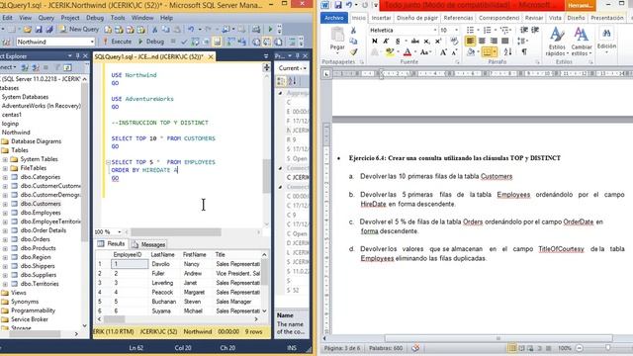This screenshot has height=356, width=633.
Task: Open the Tools menu in SSMS
Action: [118, 18]
